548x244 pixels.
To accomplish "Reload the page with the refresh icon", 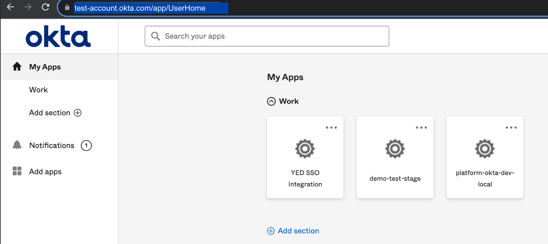I will click(46, 7).
